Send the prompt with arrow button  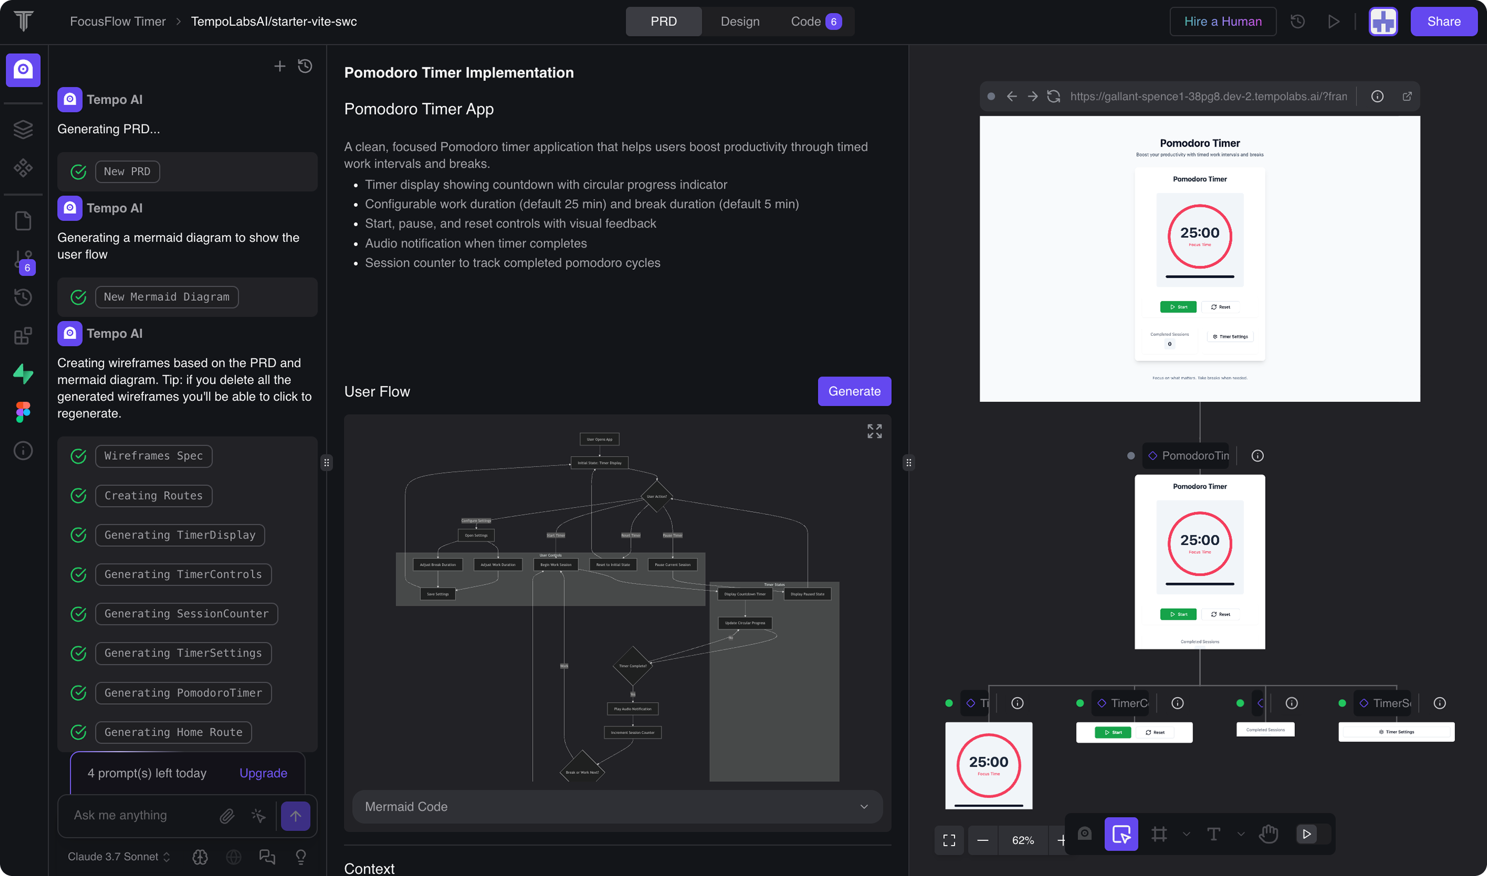(295, 816)
